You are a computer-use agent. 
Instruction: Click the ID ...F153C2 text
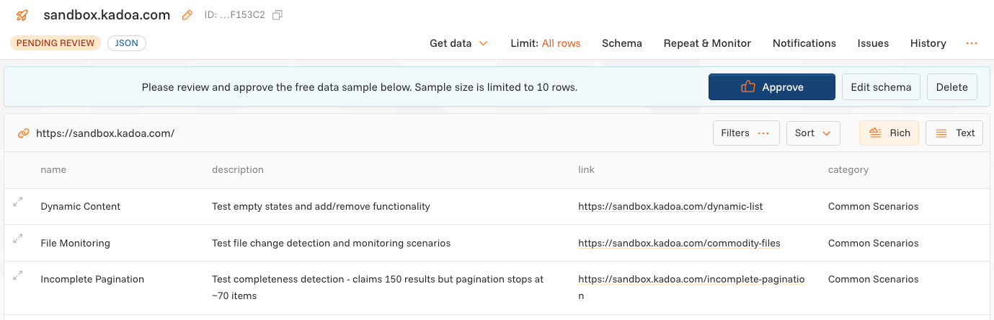(236, 14)
